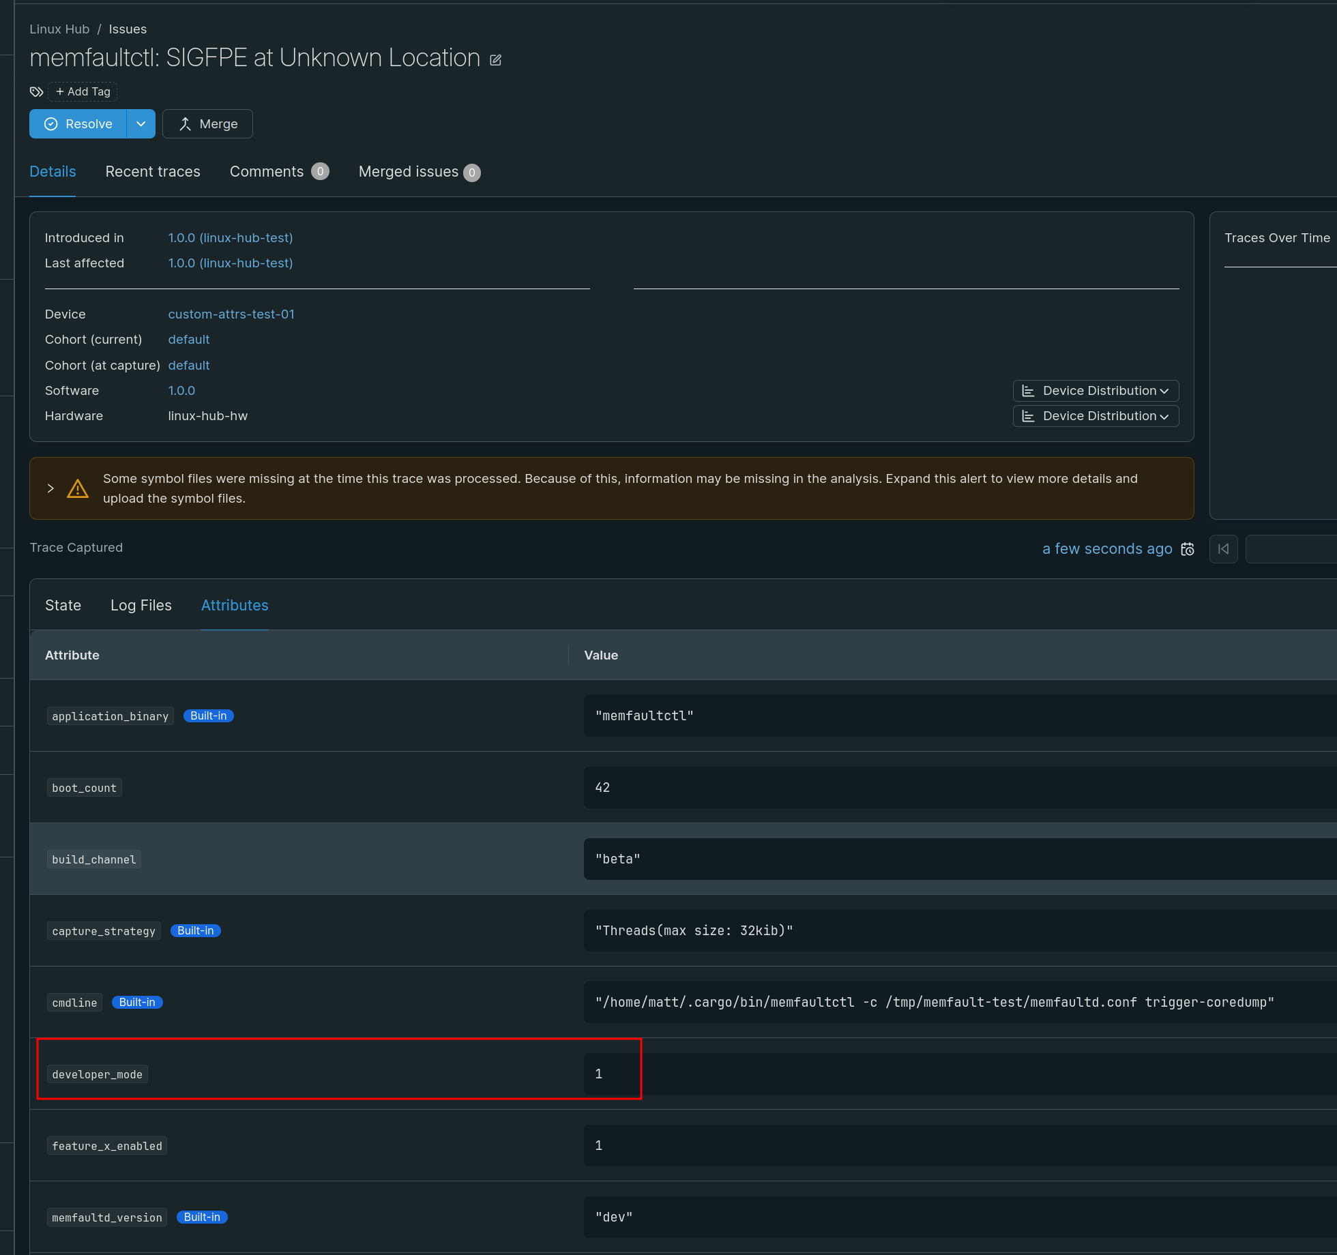The height and width of the screenshot is (1255, 1337).
Task: Switch to the Log Files tab
Action: click(x=141, y=606)
